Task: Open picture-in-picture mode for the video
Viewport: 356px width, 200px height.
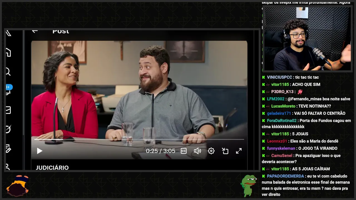Action: click(225, 151)
